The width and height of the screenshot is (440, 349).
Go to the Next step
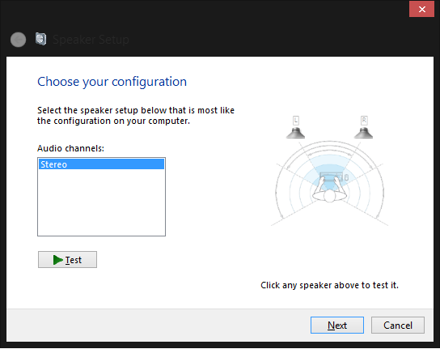[337, 326]
